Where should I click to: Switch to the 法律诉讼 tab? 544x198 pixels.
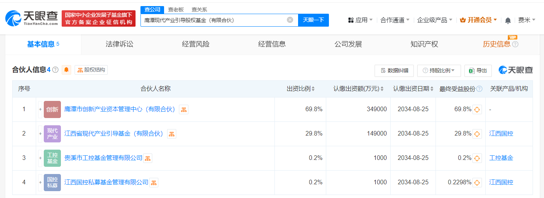pyautogui.click(x=120, y=44)
